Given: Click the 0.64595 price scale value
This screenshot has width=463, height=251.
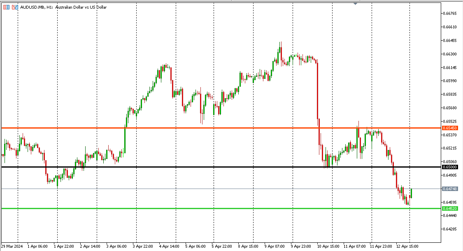Looking at the screenshot, I should 450,202.
